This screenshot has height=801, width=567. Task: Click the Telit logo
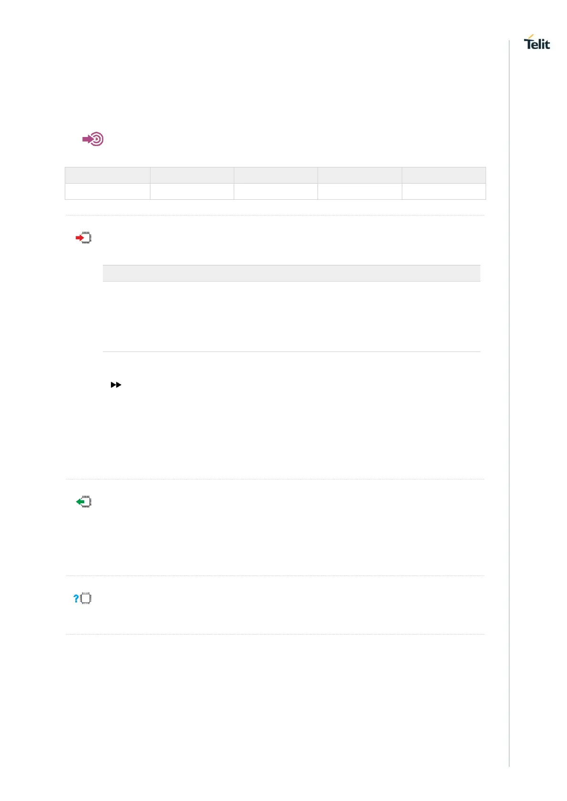[537, 43]
